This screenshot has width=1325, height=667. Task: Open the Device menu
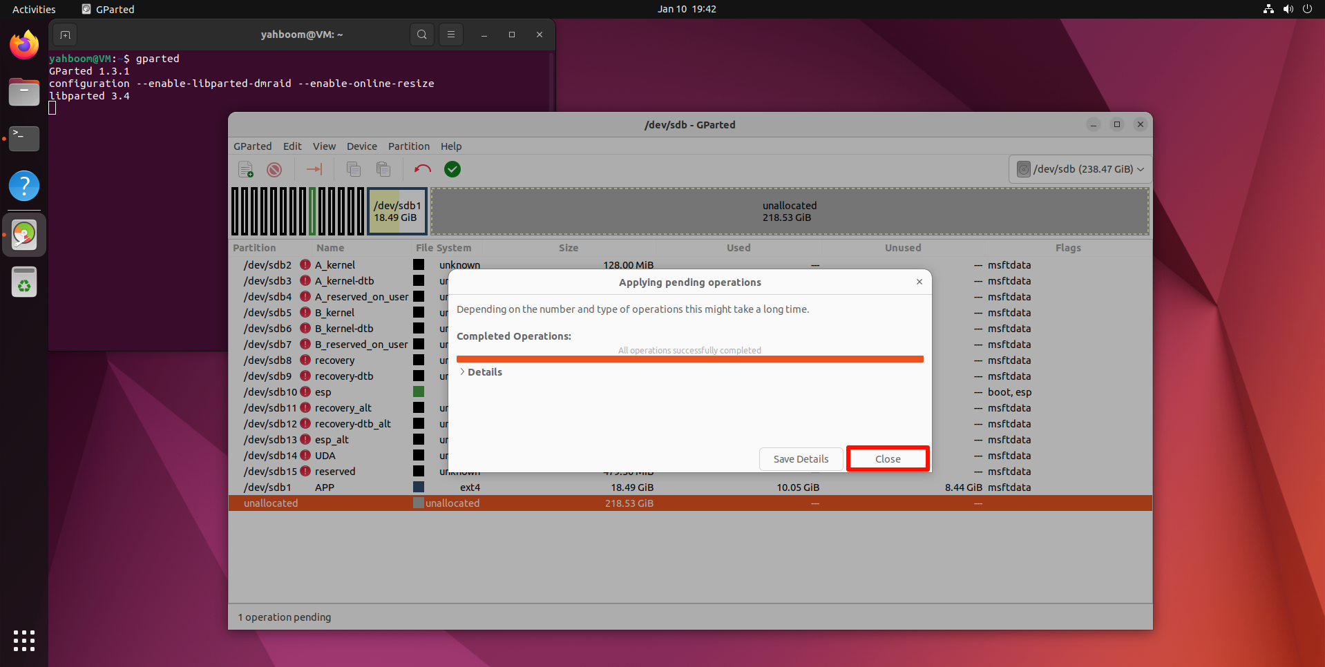[x=361, y=146]
